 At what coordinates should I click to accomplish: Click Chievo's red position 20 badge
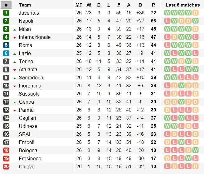click(x=6, y=167)
